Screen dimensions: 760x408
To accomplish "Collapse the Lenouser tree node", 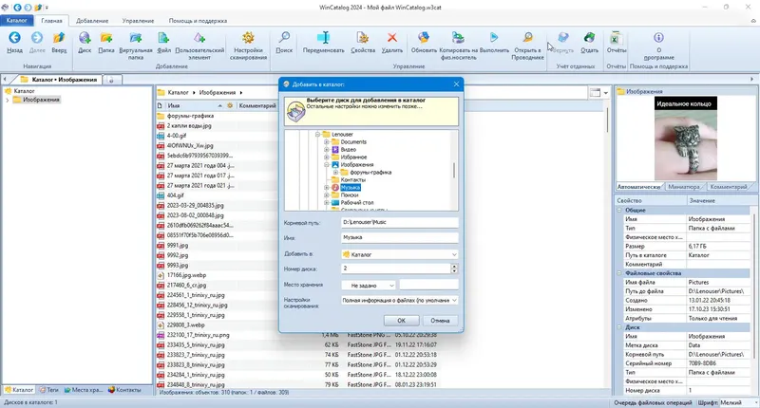I will 317,134.
